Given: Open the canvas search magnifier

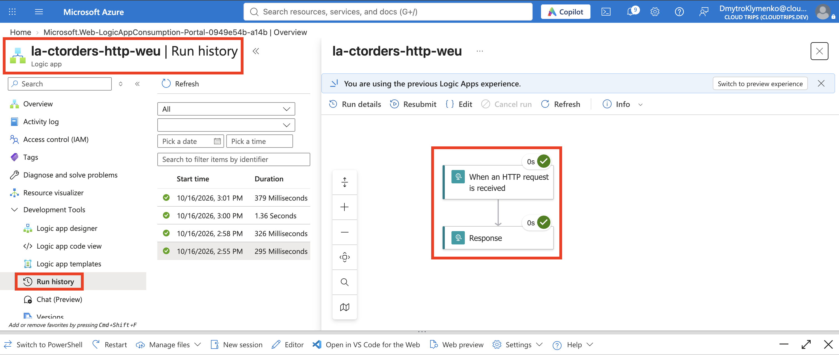Looking at the screenshot, I should pyautogui.click(x=345, y=282).
